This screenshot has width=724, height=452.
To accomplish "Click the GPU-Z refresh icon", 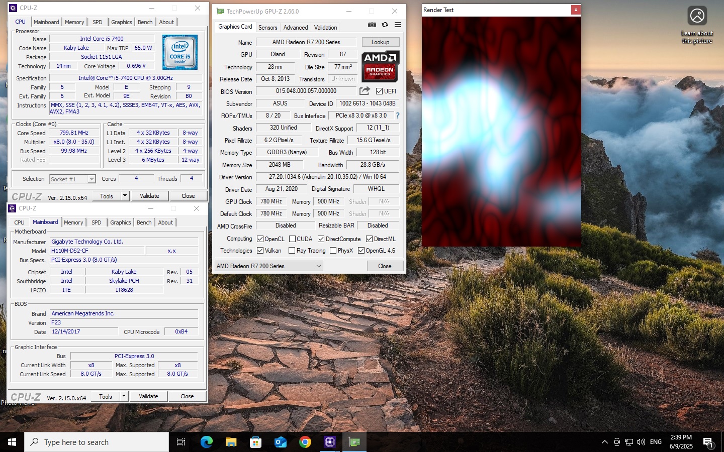I will pyautogui.click(x=385, y=25).
